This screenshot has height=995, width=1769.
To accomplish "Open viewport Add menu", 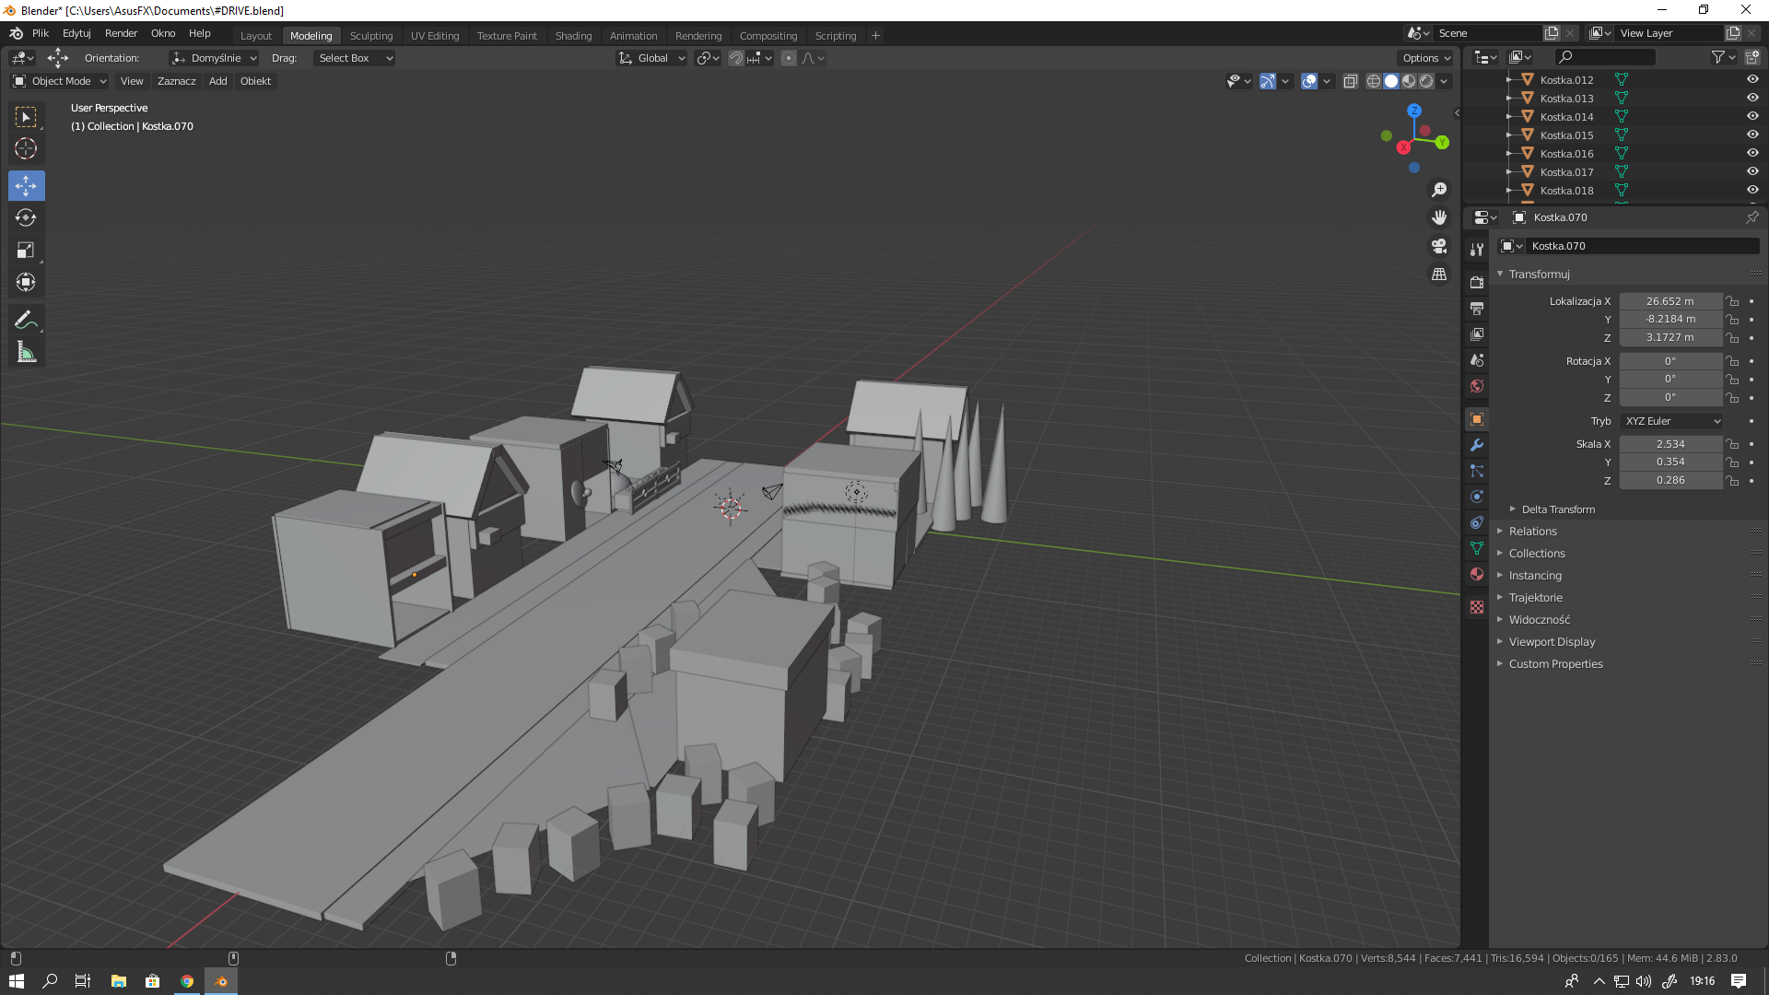I will click(217, 81).
